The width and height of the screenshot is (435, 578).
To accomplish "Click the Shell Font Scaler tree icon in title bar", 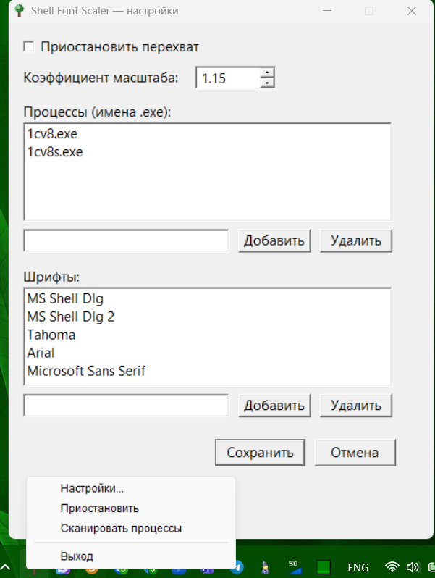I will (19, 11).
